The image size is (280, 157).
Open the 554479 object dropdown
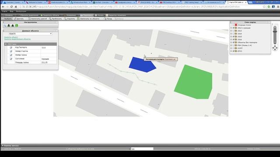coord(30,34)
